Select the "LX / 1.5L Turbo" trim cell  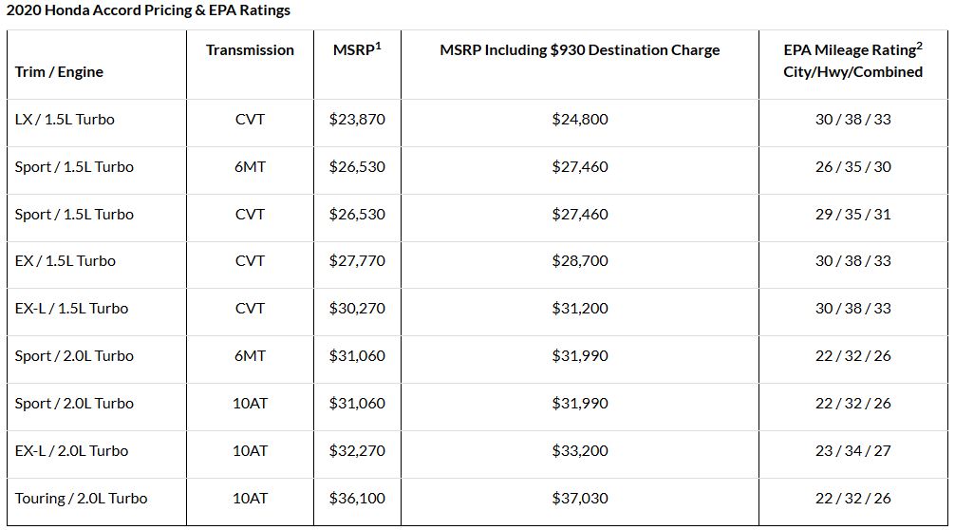[65, 120]
